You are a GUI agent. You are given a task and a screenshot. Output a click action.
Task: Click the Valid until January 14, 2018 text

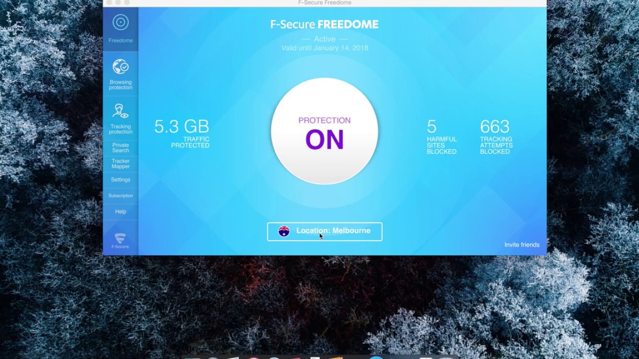324,48
